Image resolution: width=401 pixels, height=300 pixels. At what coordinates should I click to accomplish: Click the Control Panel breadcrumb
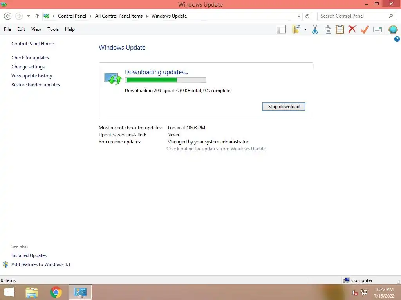(72, 16)
